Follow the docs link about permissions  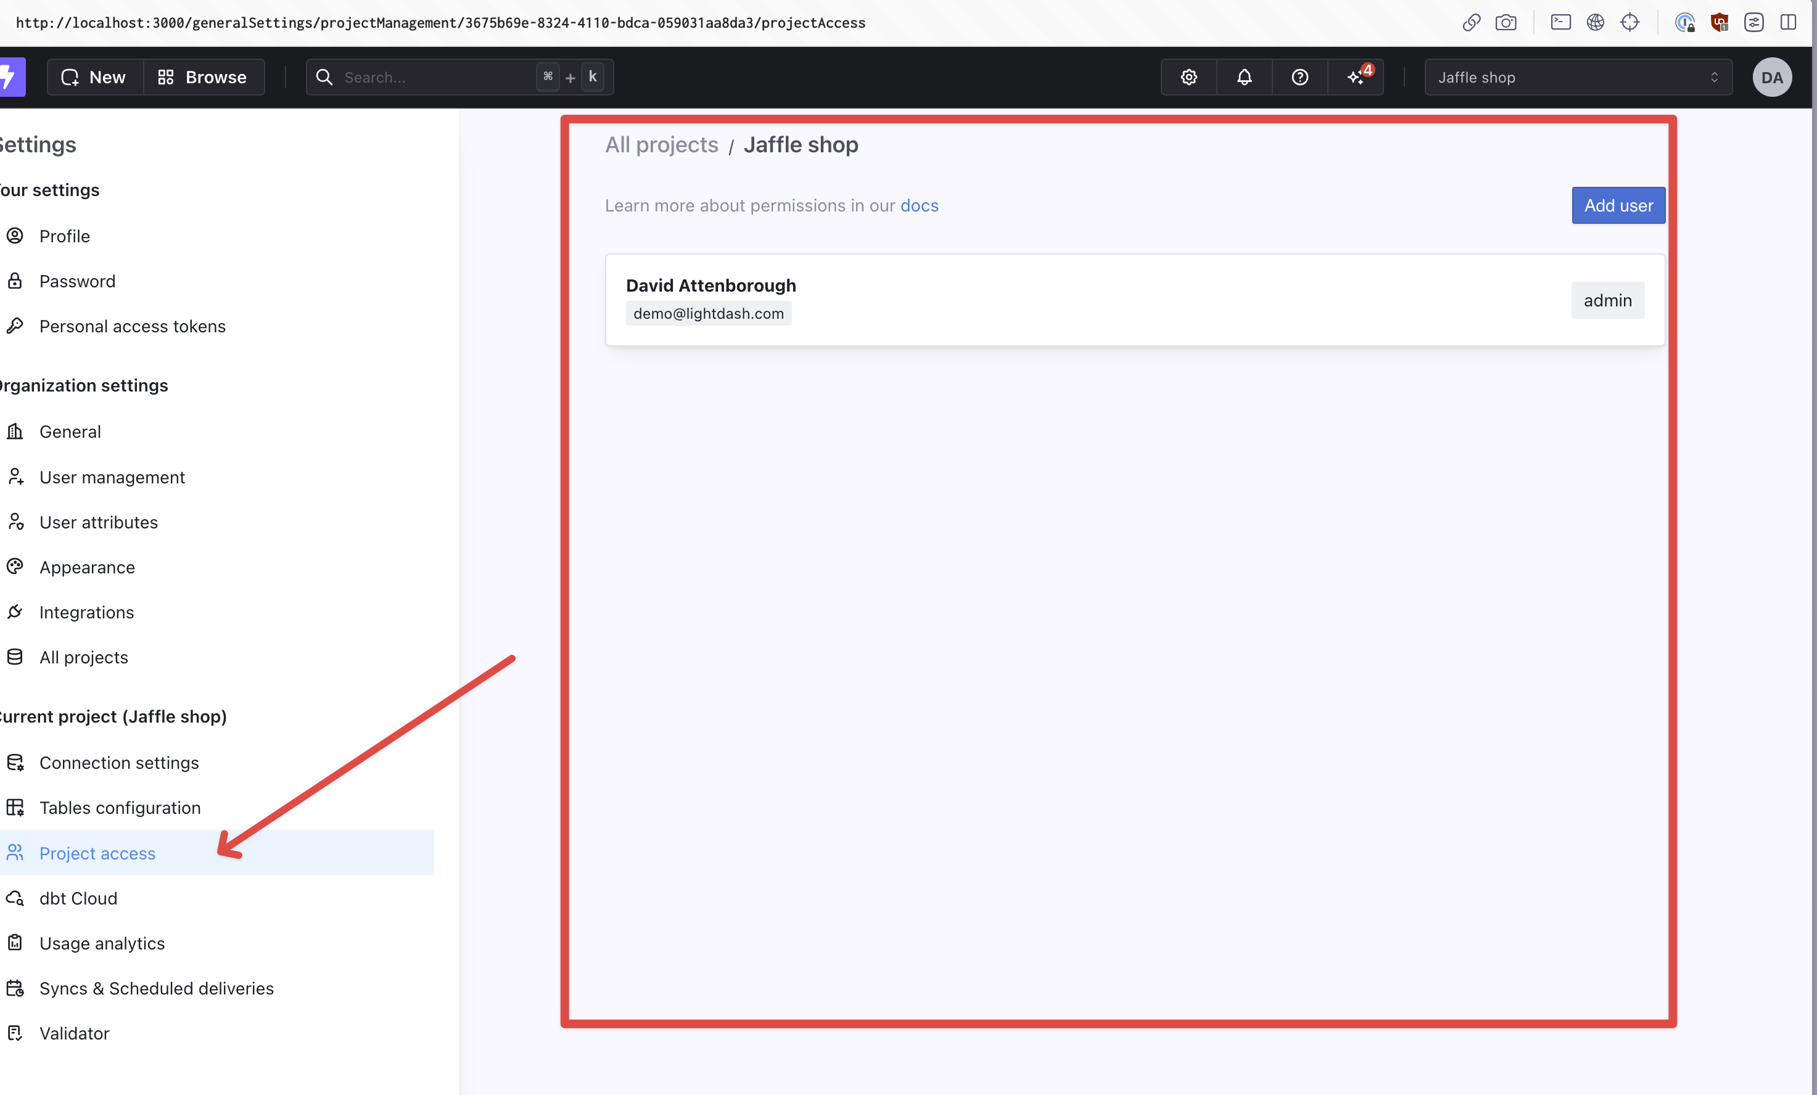point(920,206)
